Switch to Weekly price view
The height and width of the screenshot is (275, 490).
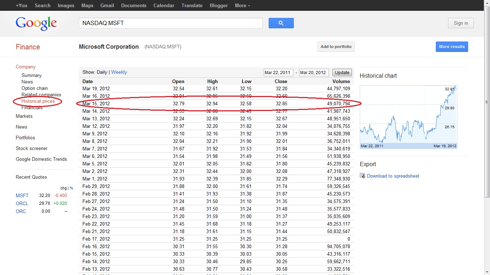pos(119,72)
